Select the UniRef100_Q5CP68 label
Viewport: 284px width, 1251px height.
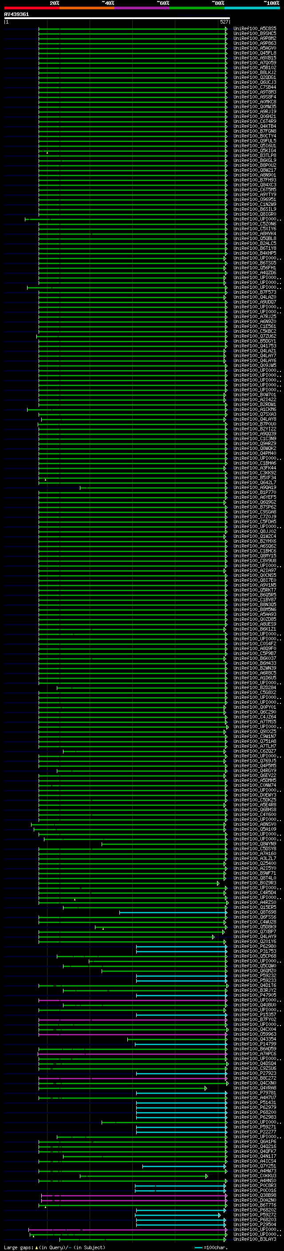[255, 956]
